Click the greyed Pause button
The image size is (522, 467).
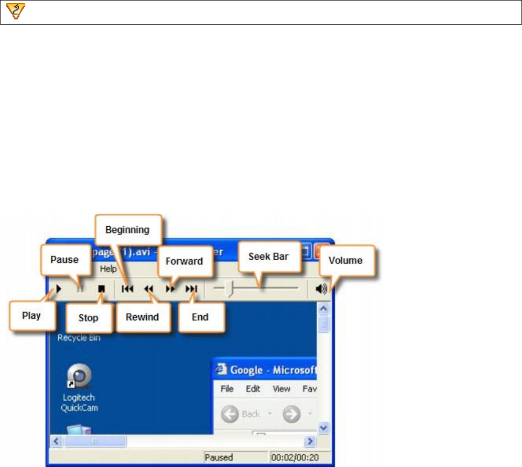click(x=80, y=288)
